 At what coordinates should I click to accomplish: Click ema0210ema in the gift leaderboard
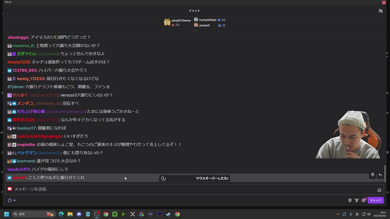coord(181,20)
